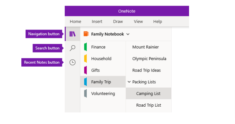Select the yellow Household section tab icon
The width and height of the screenshot is (235, 124).
pyautogui.click(x=85, y=58)
